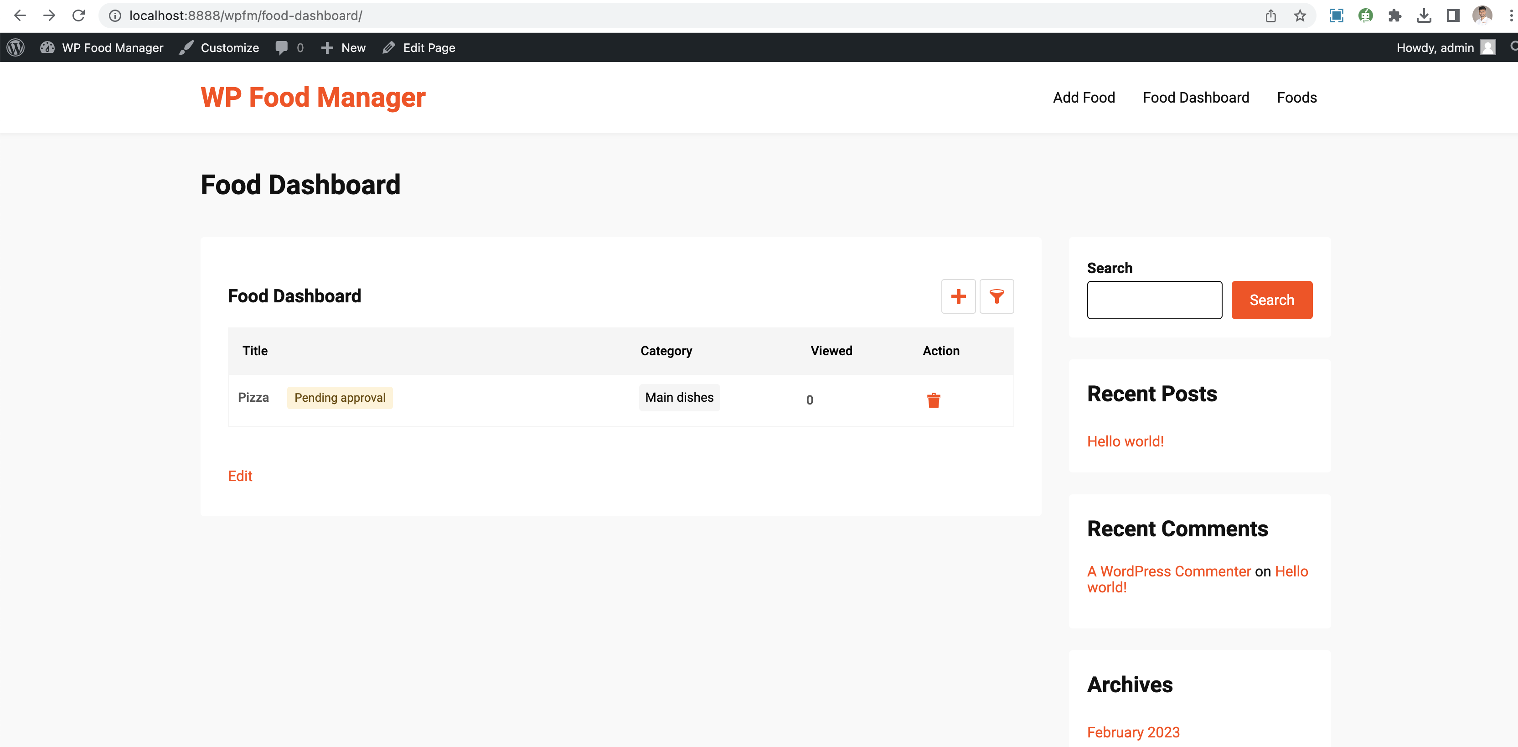The height and width of the screenshot is (747, 1518).
Task: Click the orange Search button
Action: (x=1272, y=300)
